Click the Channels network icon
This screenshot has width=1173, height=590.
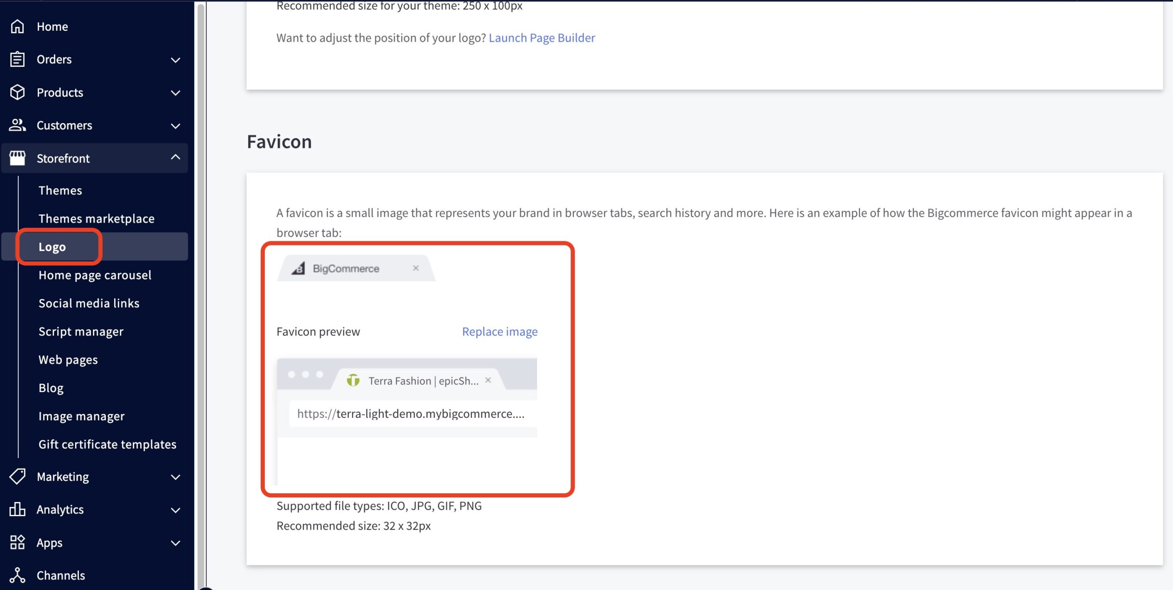17,575
